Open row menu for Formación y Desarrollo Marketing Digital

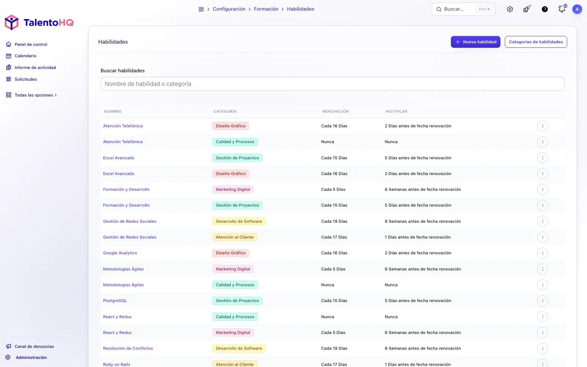pos(543,189)
